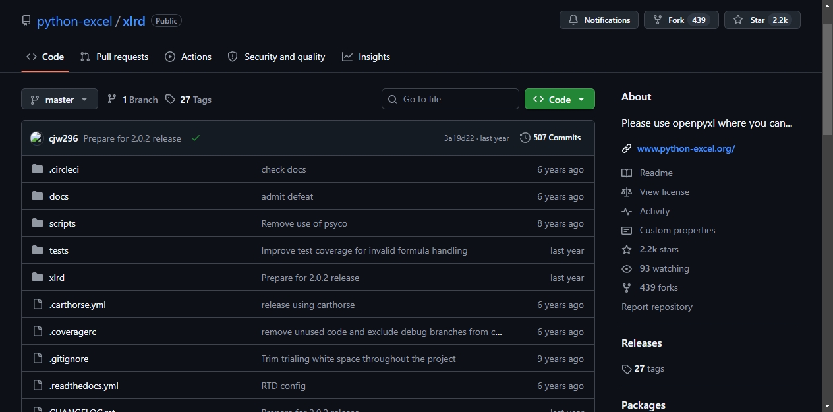Viewport: 833px width, 412px height.
Task: Click the 93 watching eye icon
Action: [627, 268]
